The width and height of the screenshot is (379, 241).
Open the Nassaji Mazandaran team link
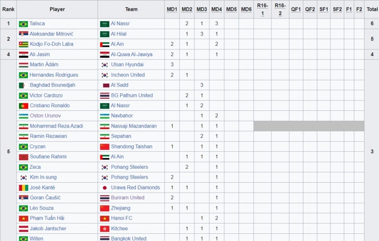coord(134,126)
